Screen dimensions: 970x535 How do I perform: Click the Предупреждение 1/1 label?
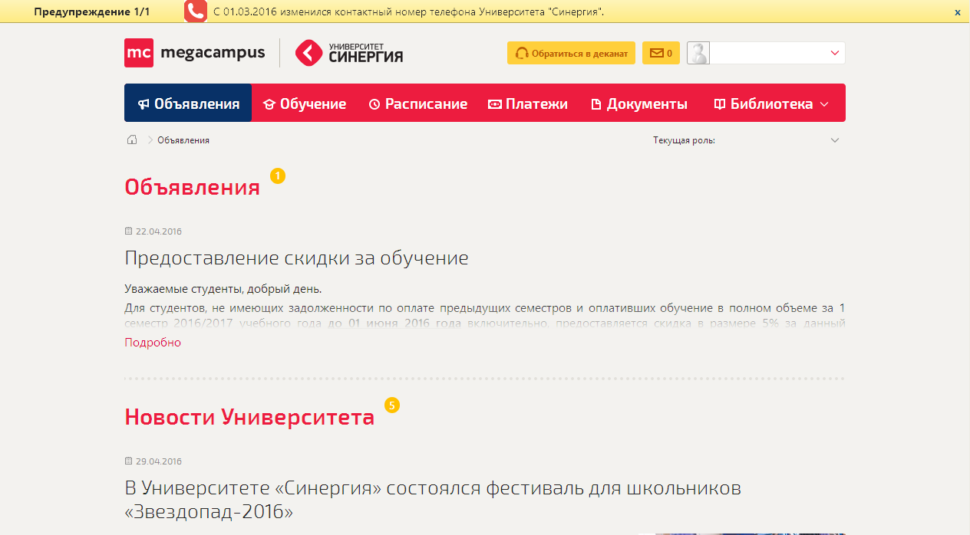(x=91, y=11)
